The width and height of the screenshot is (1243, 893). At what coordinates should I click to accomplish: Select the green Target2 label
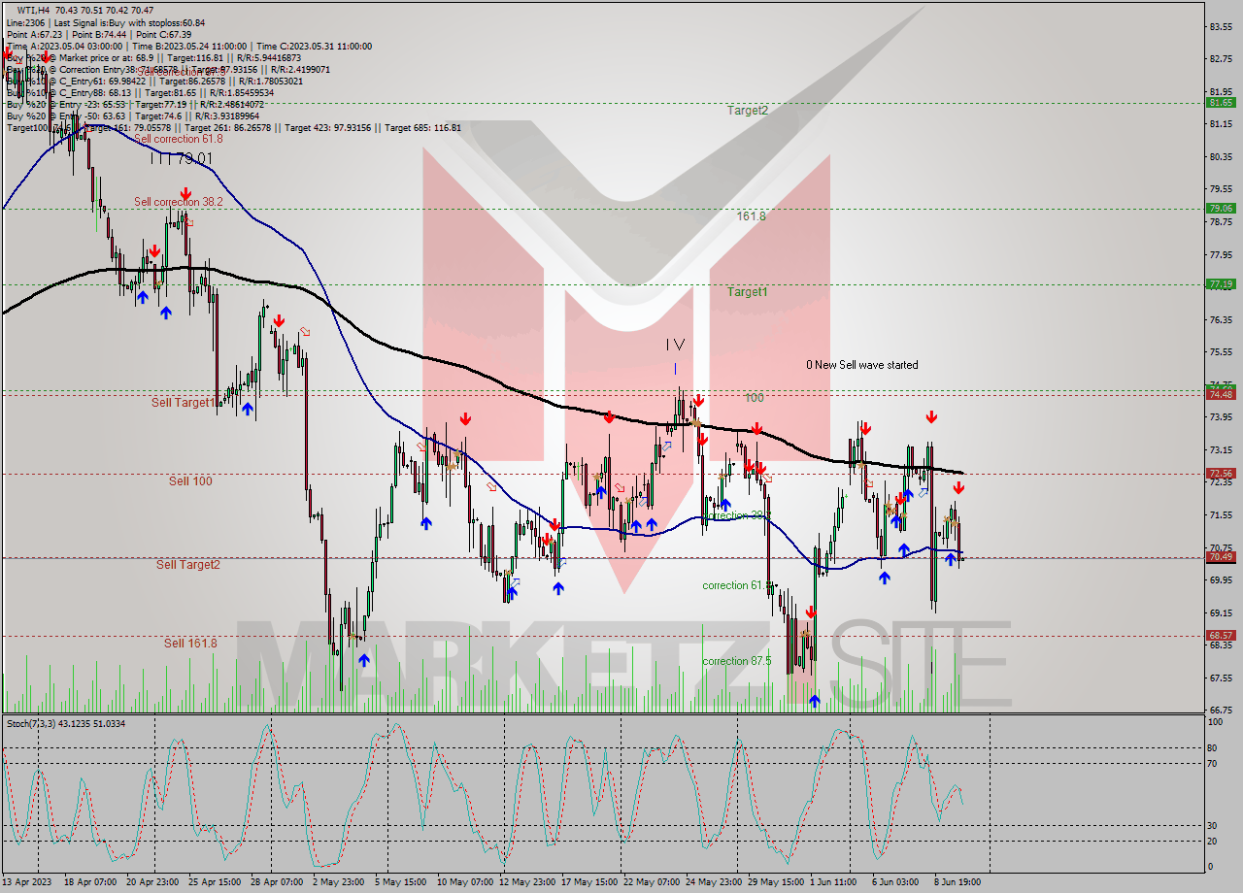(748, 111)
